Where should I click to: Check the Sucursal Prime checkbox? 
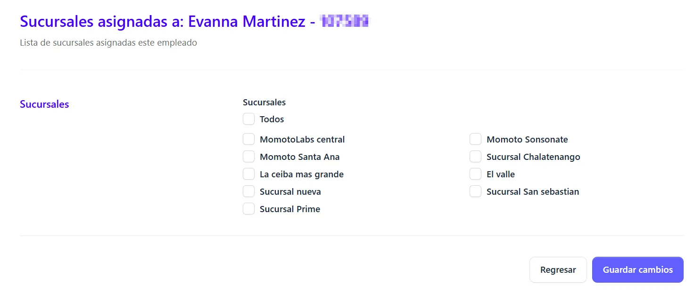248,209
